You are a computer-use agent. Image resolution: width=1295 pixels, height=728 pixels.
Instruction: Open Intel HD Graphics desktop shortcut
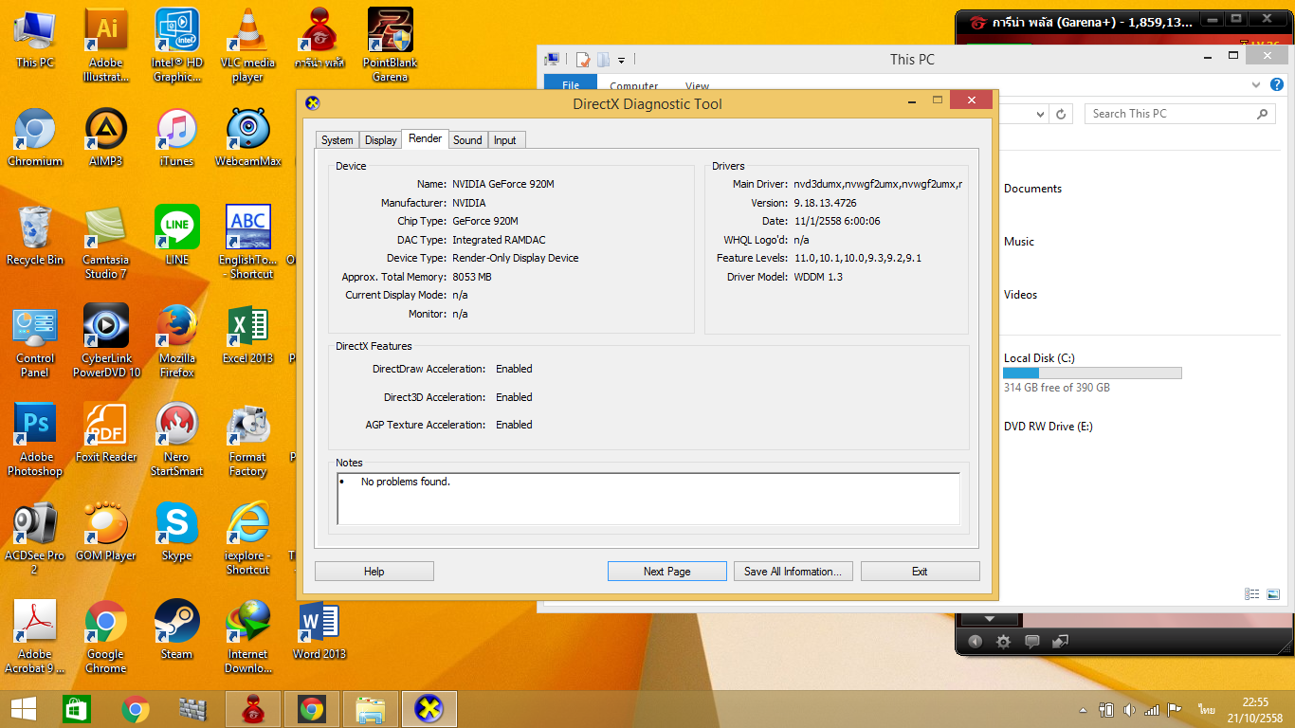[177, 45]
